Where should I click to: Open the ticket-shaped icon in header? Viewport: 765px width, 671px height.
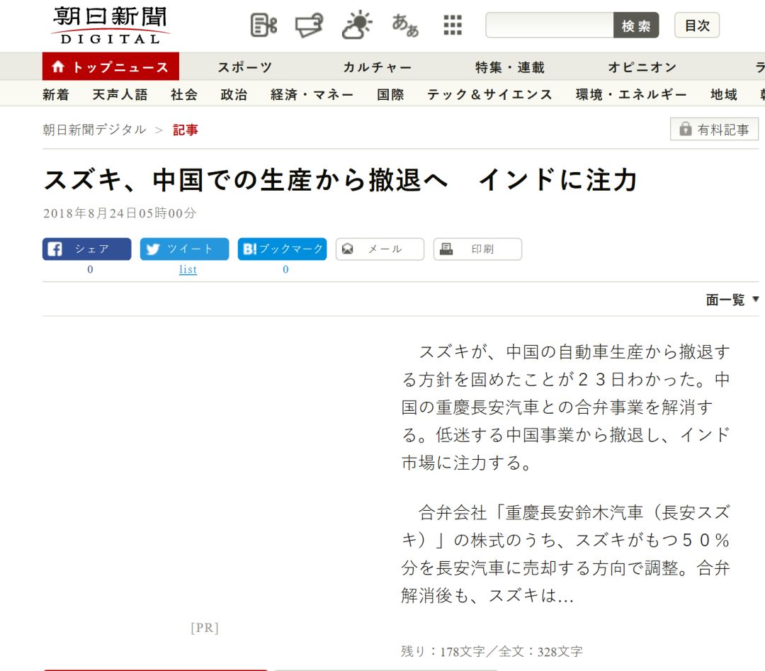[x=310, y=25]
